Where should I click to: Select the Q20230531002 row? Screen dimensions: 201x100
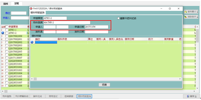pos(15,67)
